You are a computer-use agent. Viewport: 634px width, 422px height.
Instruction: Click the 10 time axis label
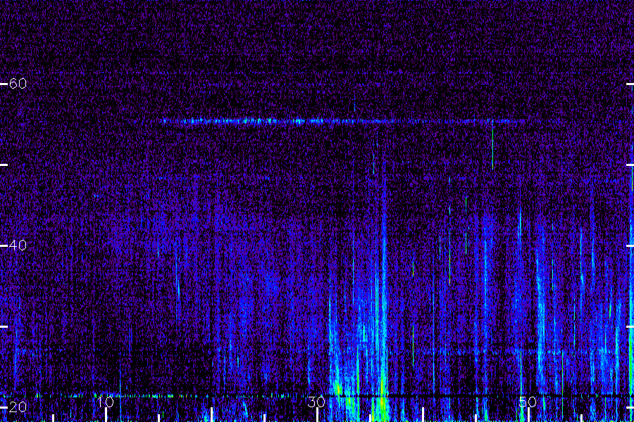pyautogui.click(x=106, y=402)
